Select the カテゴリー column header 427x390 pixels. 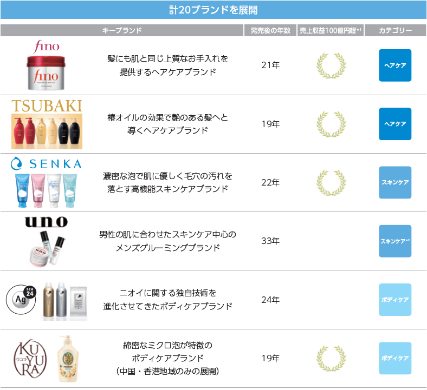click(395, 31)
